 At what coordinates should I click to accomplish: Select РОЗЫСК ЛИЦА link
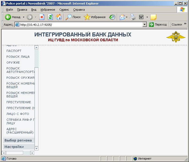(18, 57)
